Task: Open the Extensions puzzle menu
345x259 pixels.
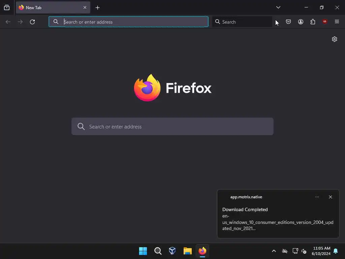Action: 313,22
